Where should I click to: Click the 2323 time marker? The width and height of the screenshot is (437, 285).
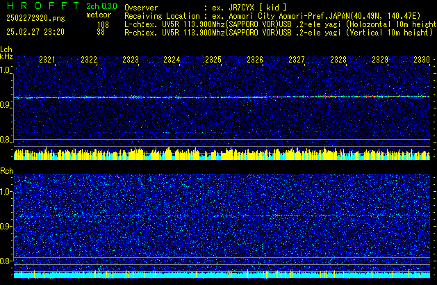click(131, 60)
